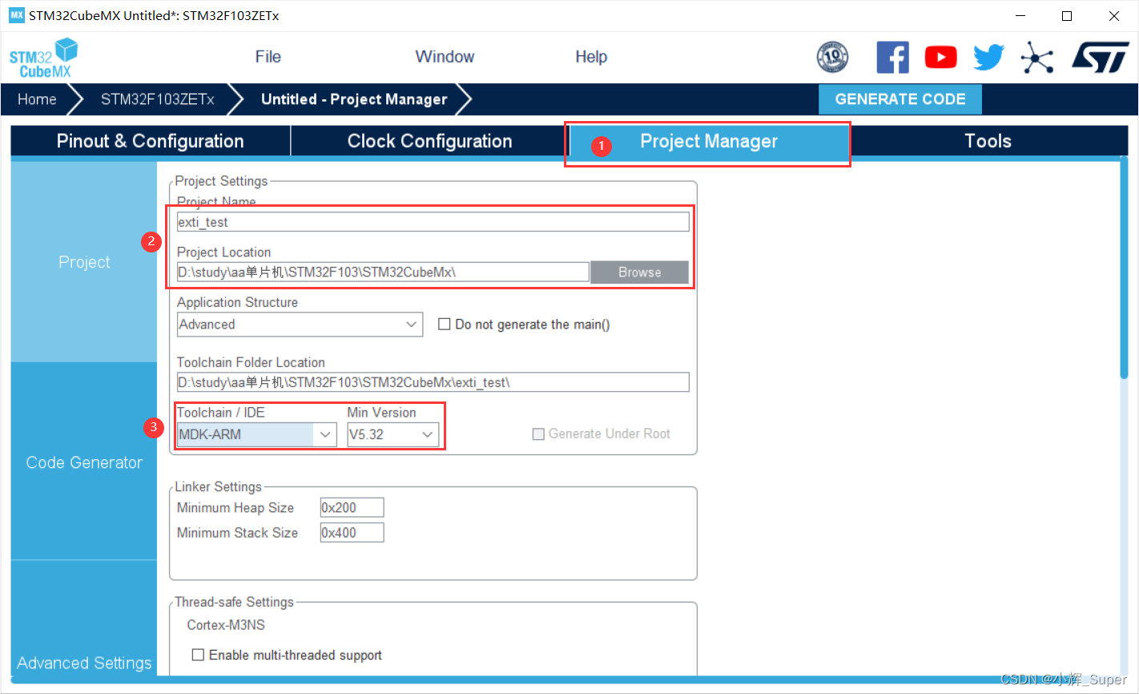Screen dimensions: 1139x694
Task: Select the Project side tab
Action: click(84, 262)
